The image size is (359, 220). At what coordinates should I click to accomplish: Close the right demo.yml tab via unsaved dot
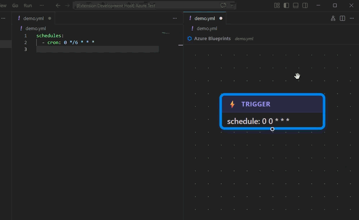tap(221, 19)
